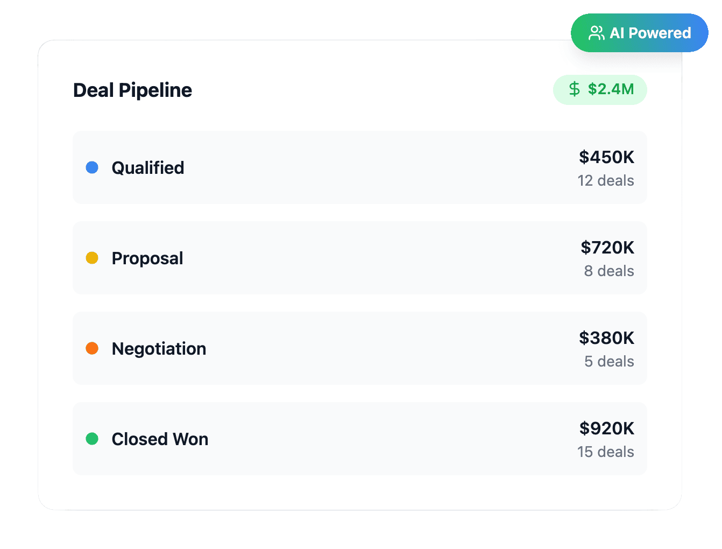Viewport: 722px width, 549px height.
Task: Click the yellow Proposal stage dot
Action: pos(92,258)
